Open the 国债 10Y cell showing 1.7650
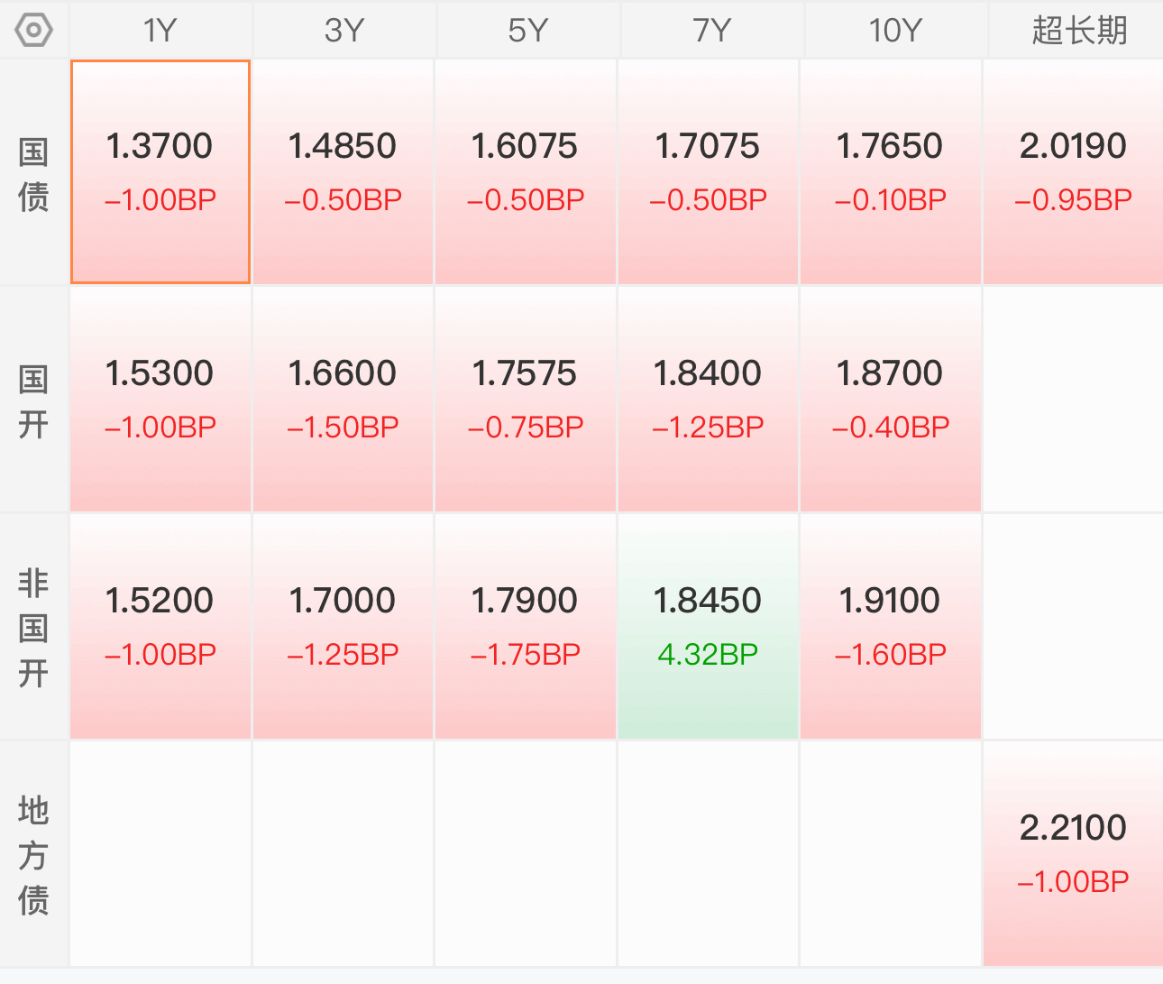This screenshot has height=984, width=1163. point(891,172)
